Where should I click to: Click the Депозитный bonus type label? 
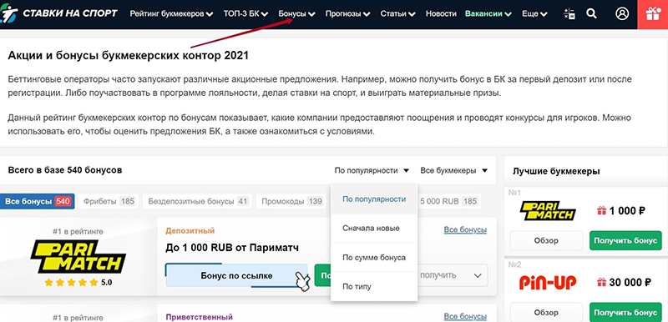pos(190,231)
